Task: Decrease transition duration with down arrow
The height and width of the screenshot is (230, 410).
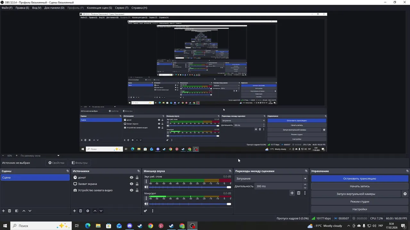Action: pos(305,188)
